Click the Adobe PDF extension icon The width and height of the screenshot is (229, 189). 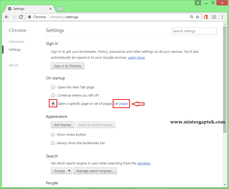coord(214,17)
